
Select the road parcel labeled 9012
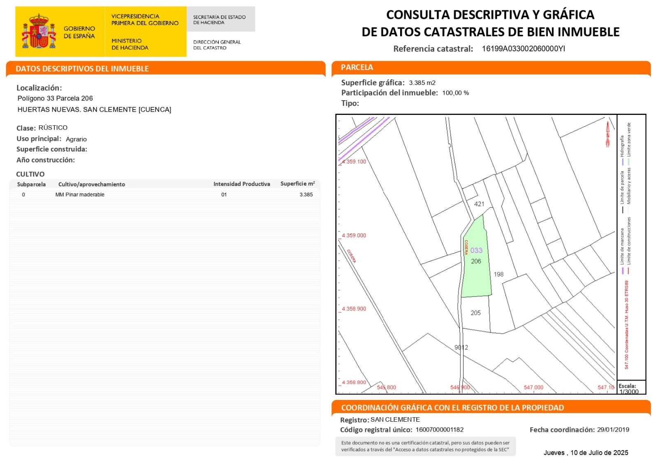461,347
